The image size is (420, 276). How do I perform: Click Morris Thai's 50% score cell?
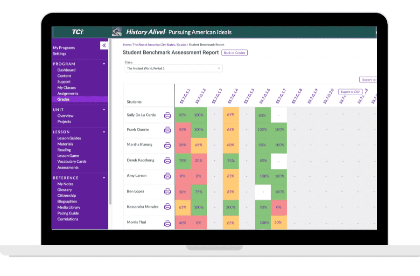click(279, 222)
